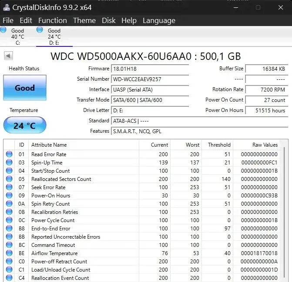Select the Spin-Up Time attribute name
This screenshot has height=282, width=292.
pos(47,163)
